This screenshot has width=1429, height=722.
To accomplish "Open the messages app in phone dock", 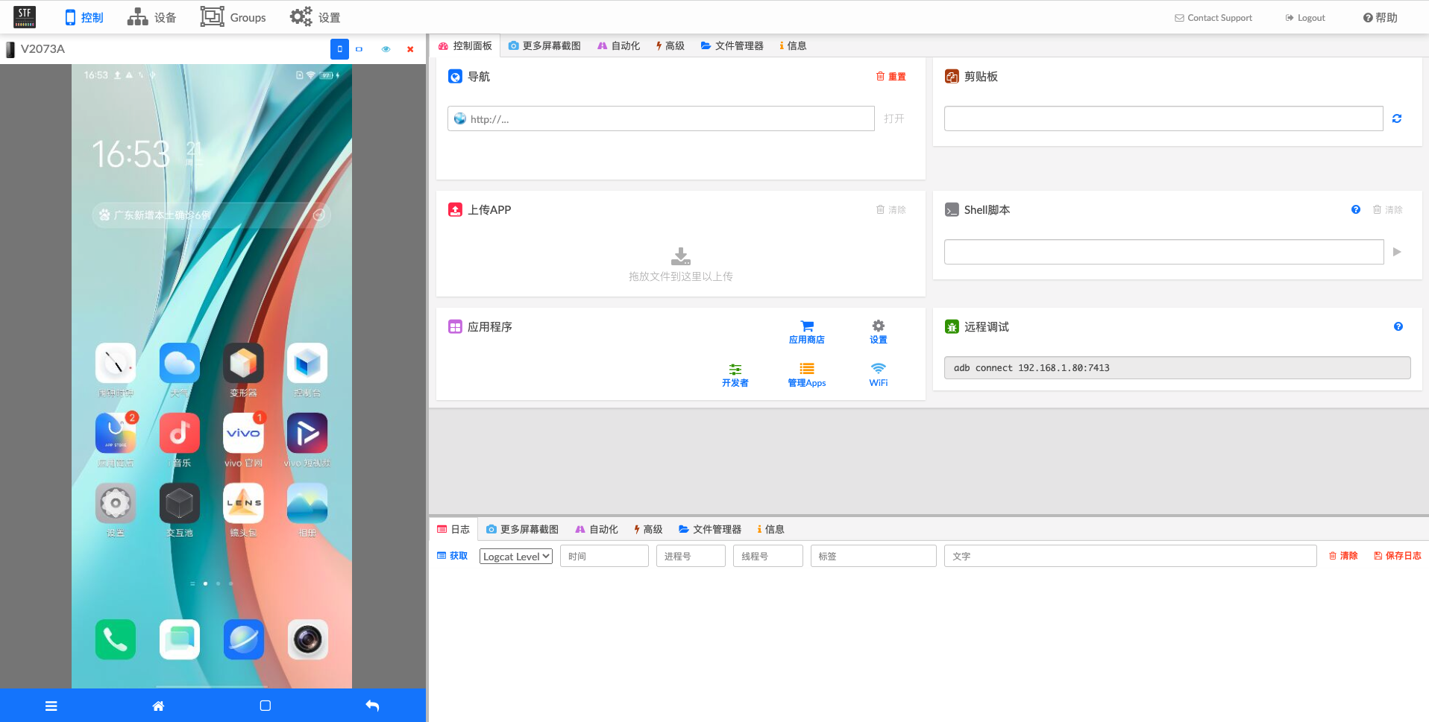I will [180, 639].
